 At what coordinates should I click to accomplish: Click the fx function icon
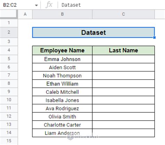pos(49,5)
